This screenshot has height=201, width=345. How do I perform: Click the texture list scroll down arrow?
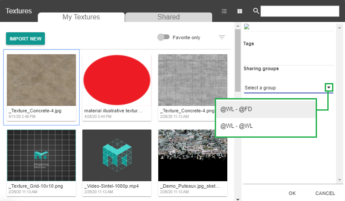(x=238, y=198)
